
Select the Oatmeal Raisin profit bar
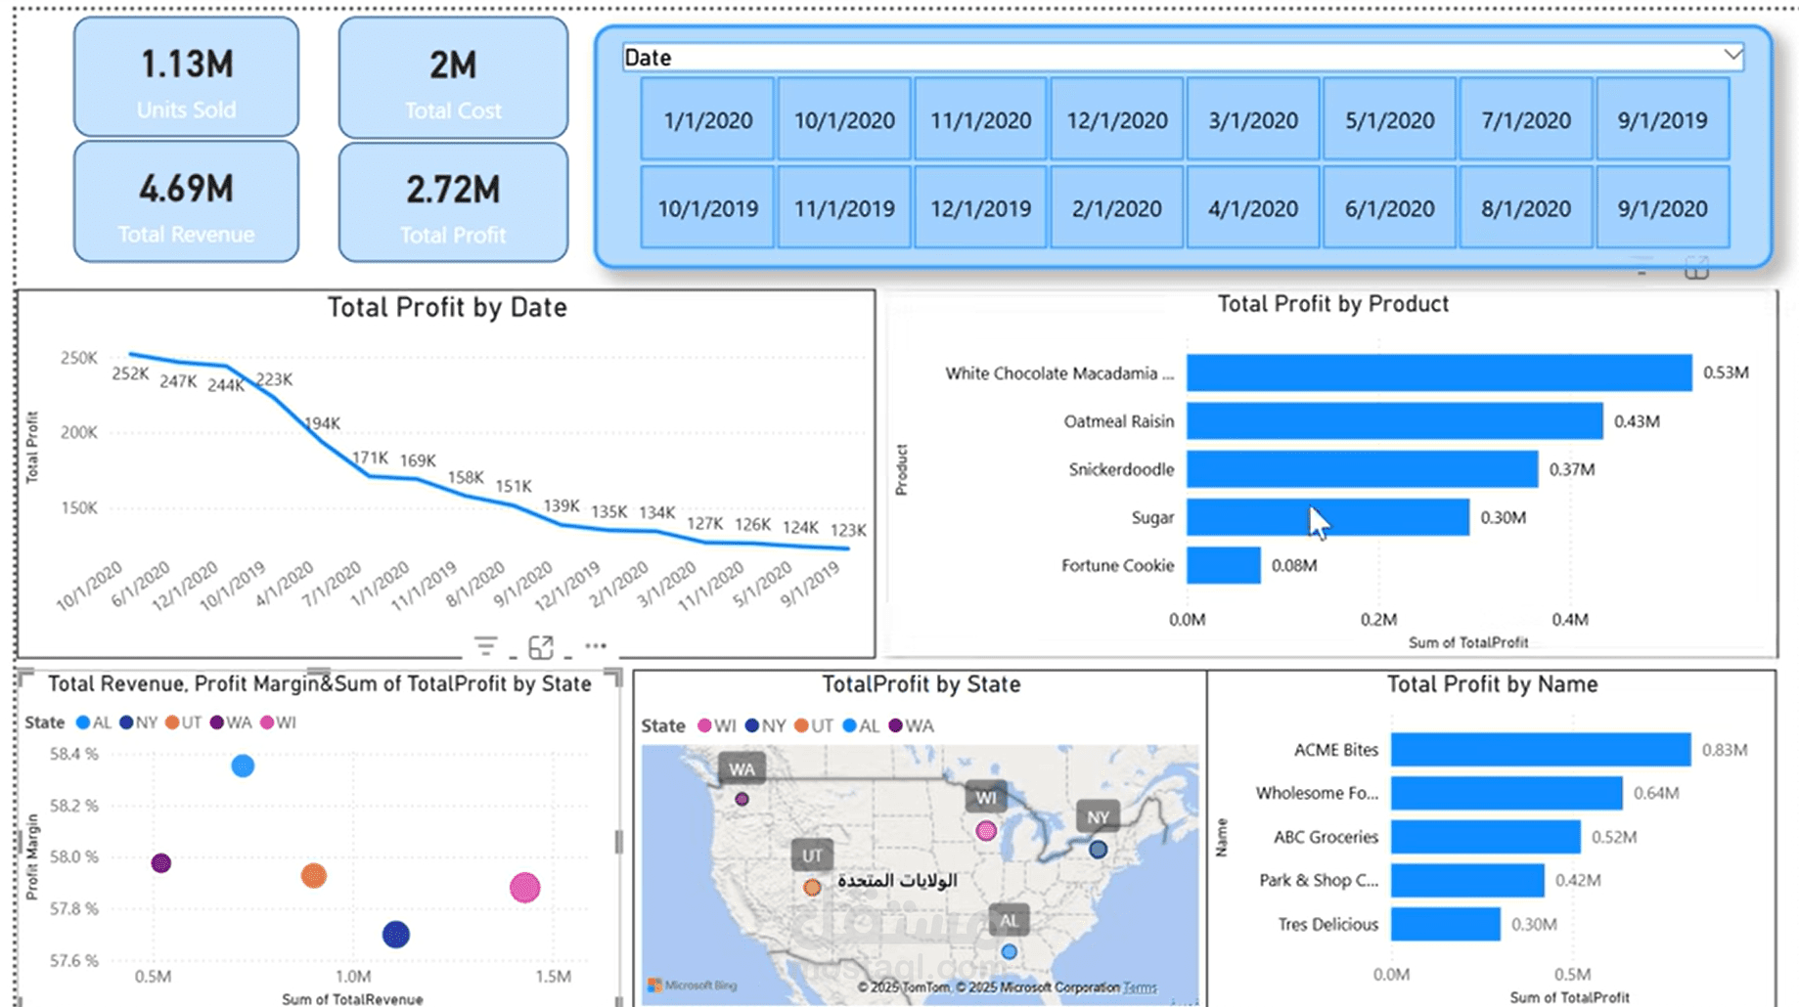1395,420
